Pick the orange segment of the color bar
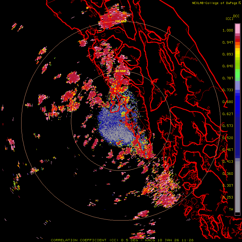242x242 pixels. click(237, 47)
